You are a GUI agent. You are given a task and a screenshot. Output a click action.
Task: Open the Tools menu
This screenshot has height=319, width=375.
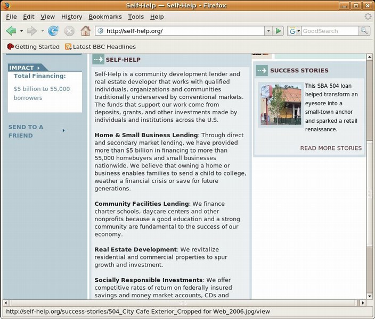pos(136,17)
